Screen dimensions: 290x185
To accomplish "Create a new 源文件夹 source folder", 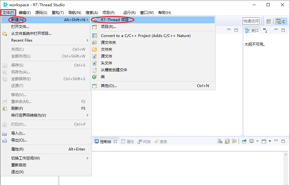I will click(x=153, y=43).
